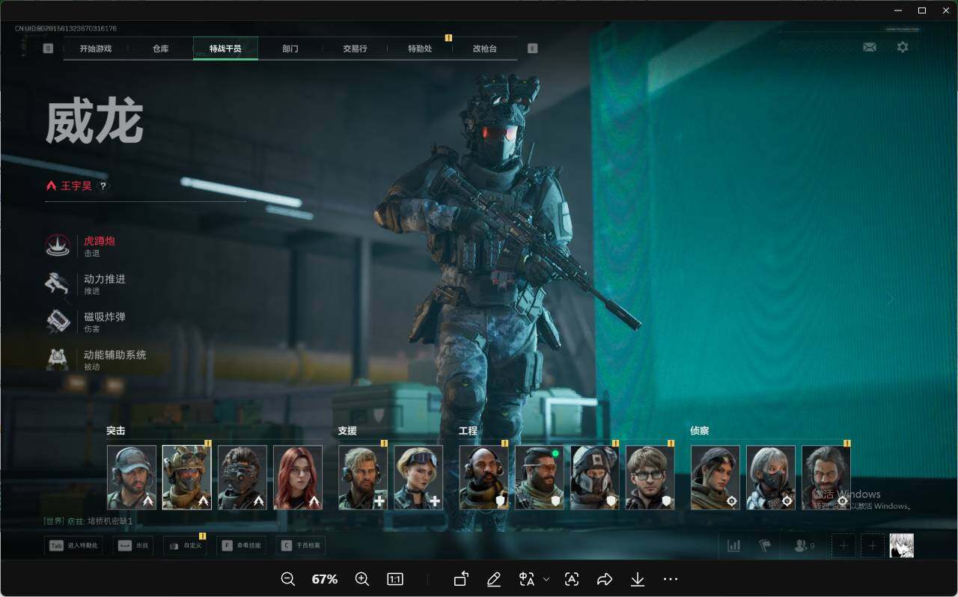Click the 进入特勤处 button
958x597 pixels.
pyautogui.click(x=73, y=545)
